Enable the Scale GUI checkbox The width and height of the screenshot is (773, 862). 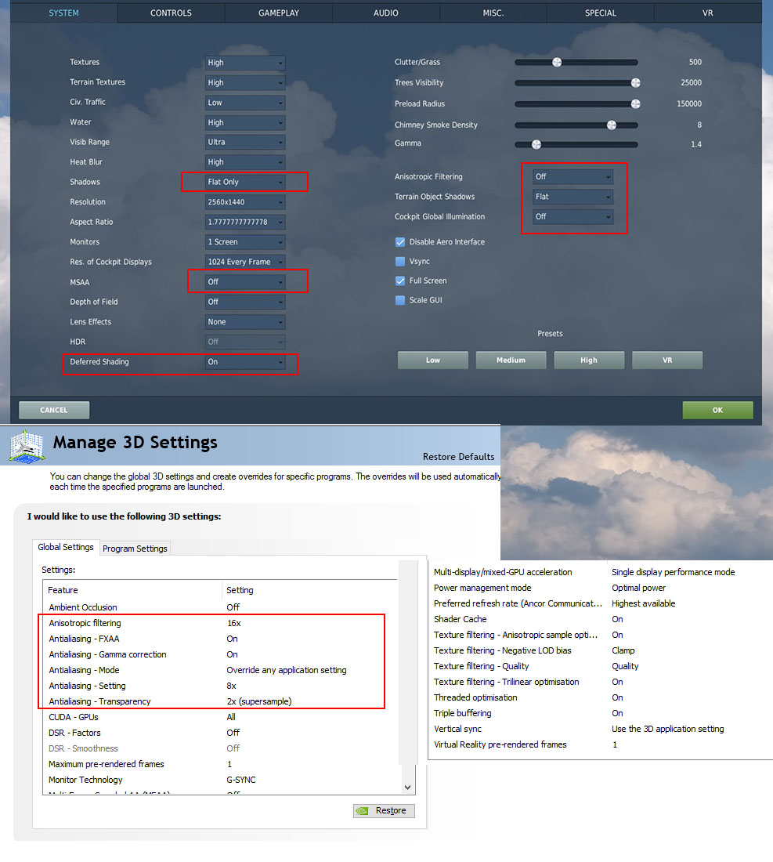click(400, 300)
